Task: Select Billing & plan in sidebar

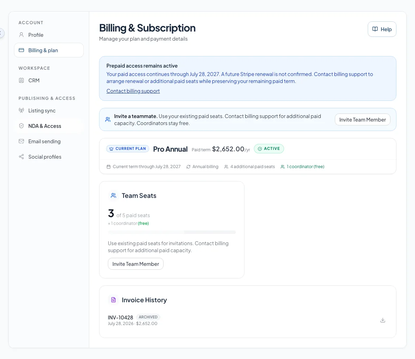Action: [49, 50]
